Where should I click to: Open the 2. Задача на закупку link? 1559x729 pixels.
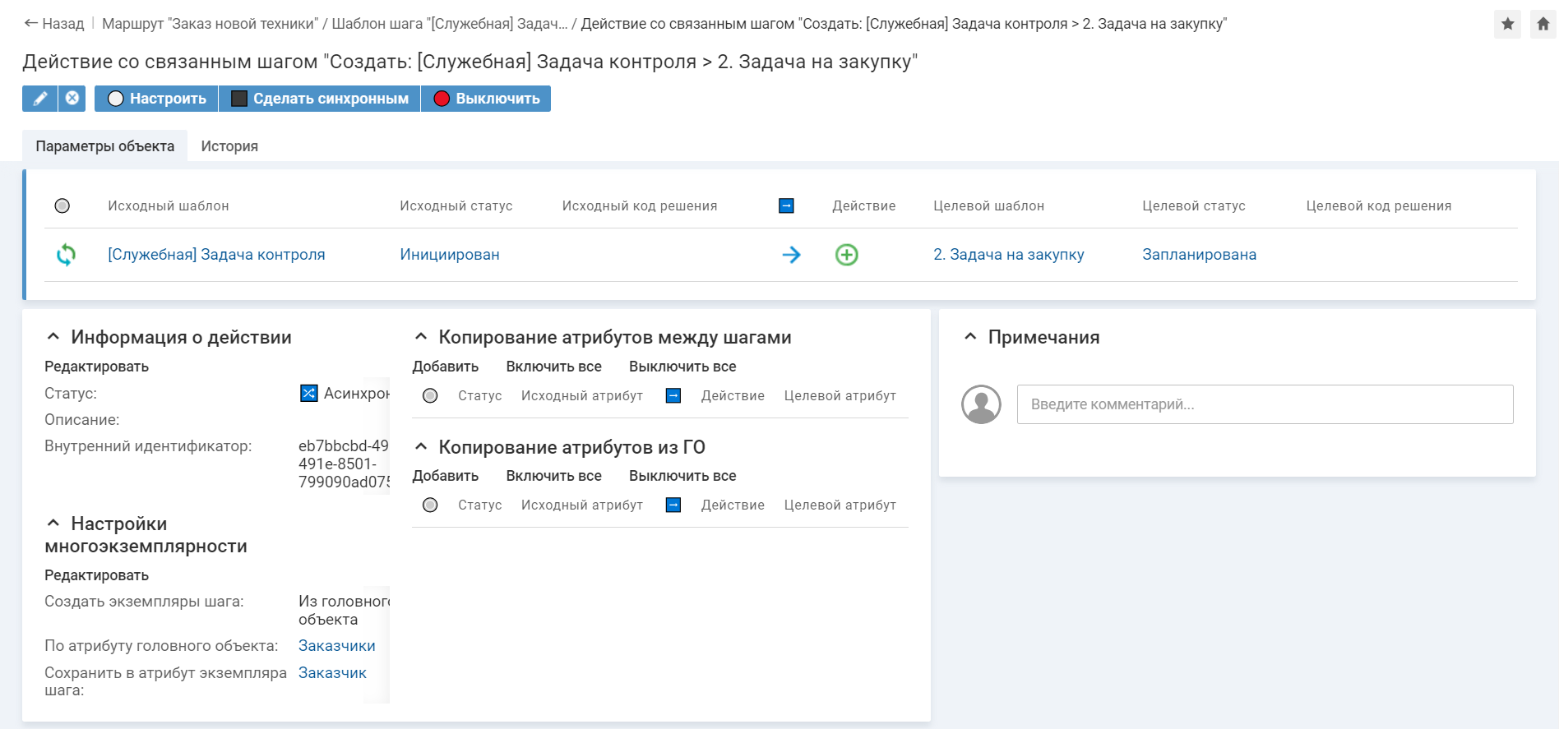(x=1008, y=255)
